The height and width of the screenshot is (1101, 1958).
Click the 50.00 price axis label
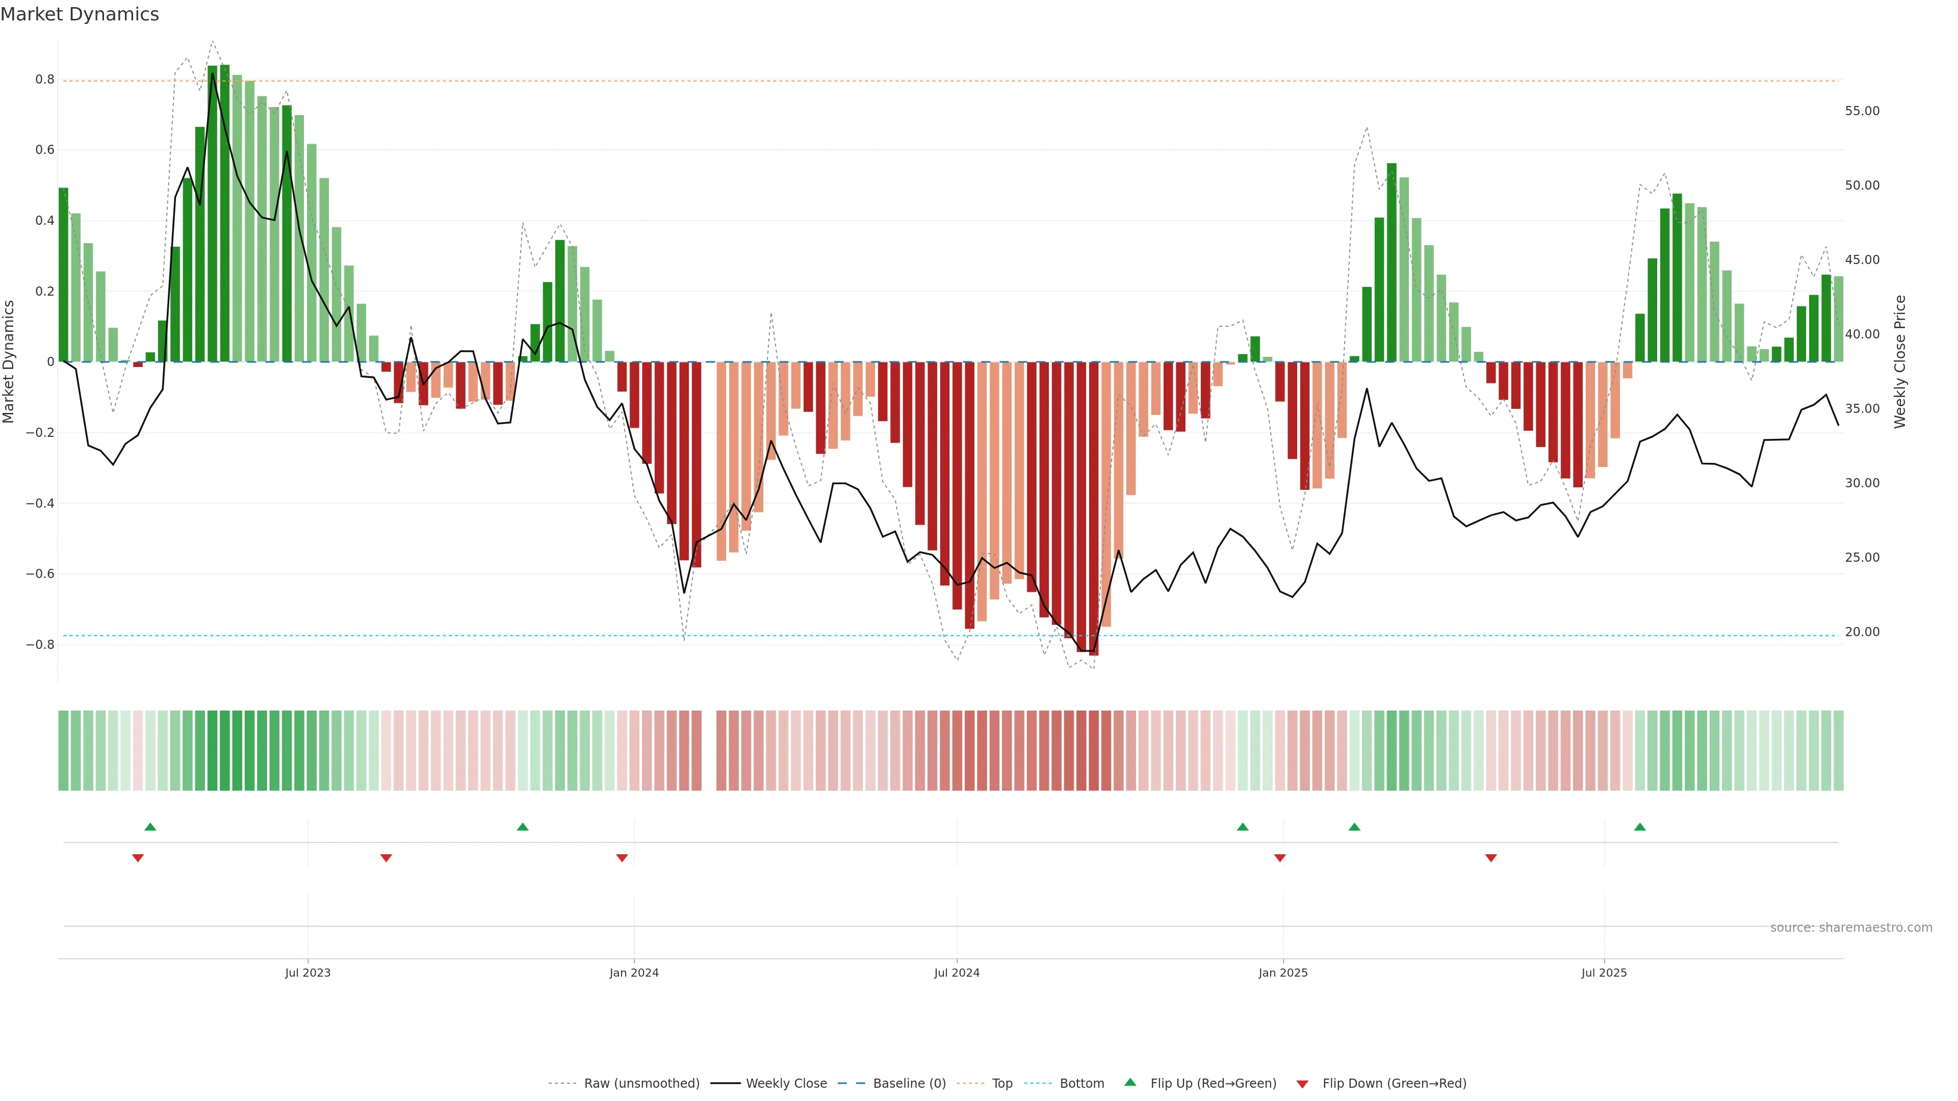(x=1862, y=186)
